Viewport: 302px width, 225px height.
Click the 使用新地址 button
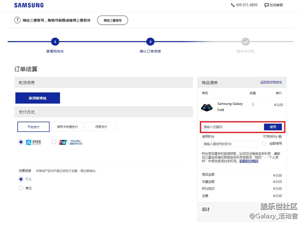coord(38,98)
